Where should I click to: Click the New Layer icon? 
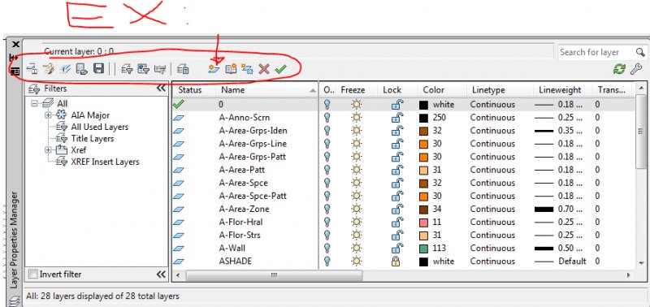click(214, 69)
